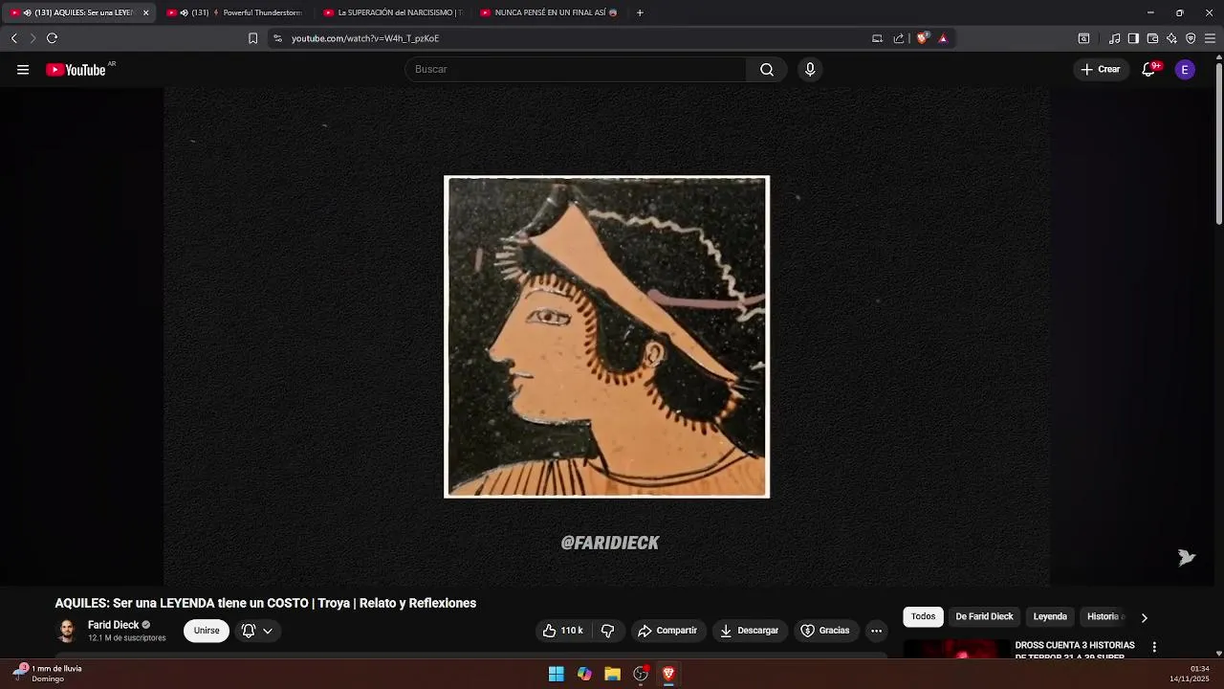Bookmark this page

tap(252, 38)
